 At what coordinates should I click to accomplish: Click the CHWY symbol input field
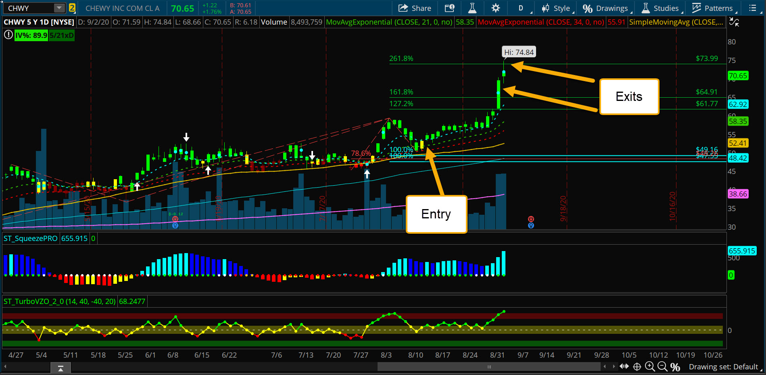click(29, 8)
